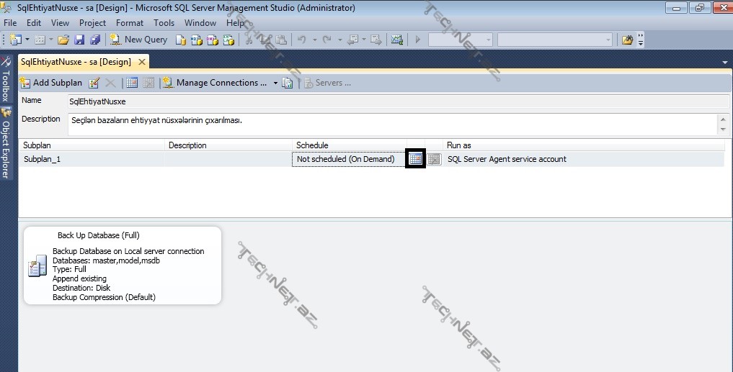733x372 pixels.
Task: Select the Back Up Database (Full) task
Action: point(123,266)
